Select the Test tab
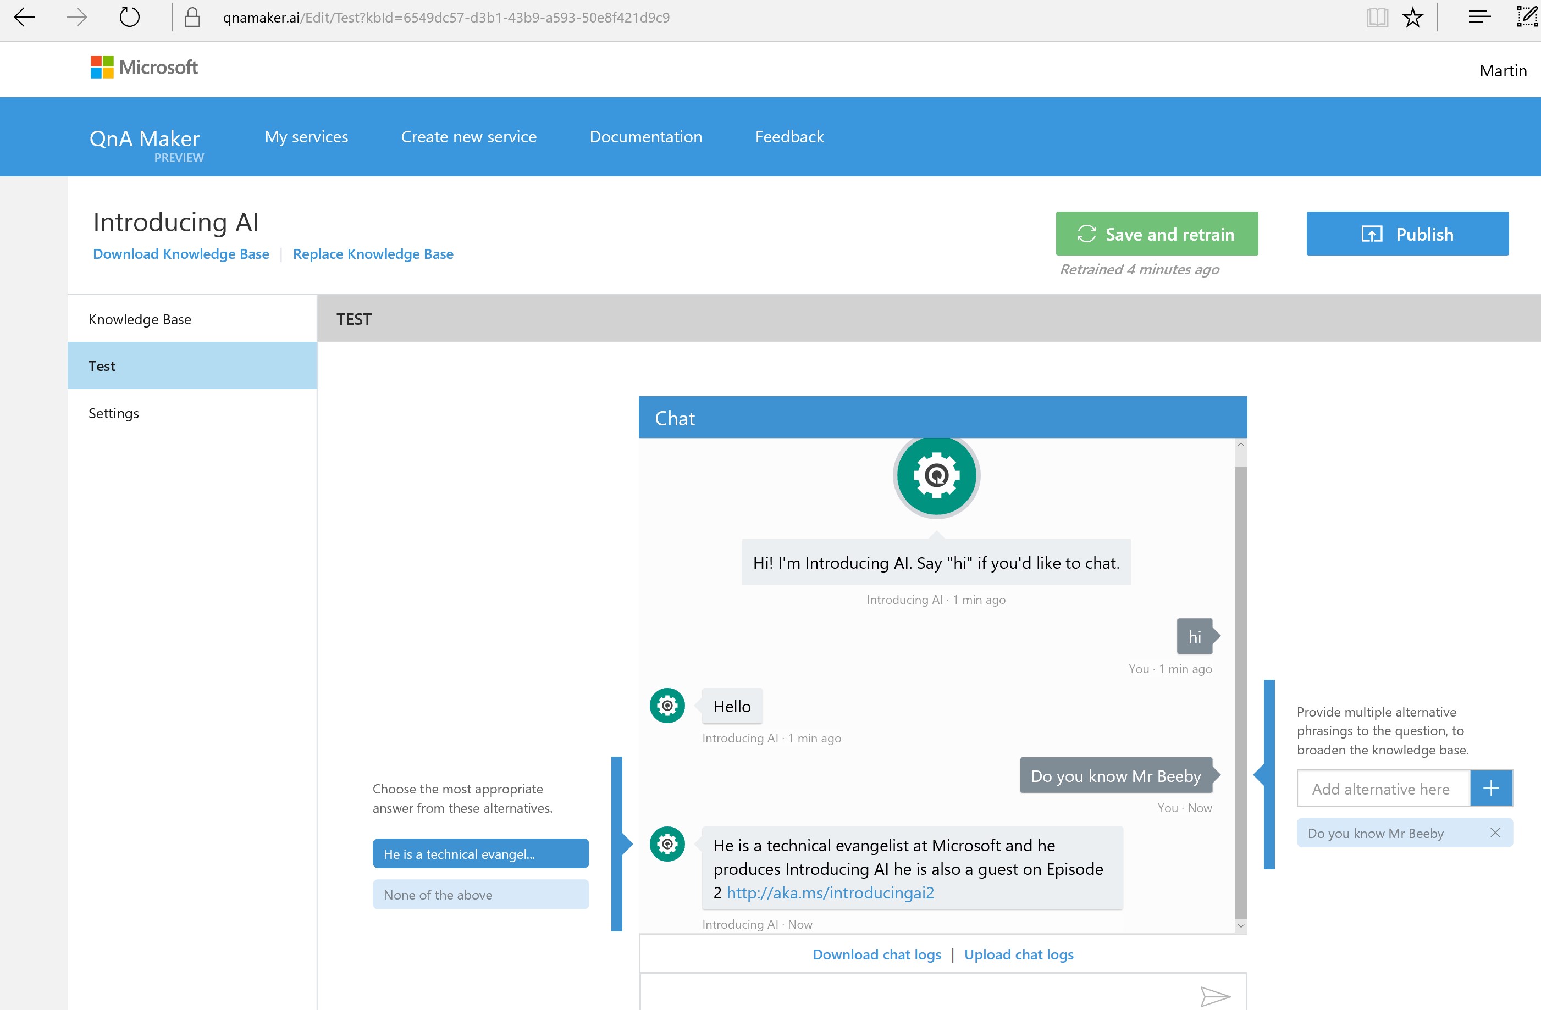 click(103, 365)
